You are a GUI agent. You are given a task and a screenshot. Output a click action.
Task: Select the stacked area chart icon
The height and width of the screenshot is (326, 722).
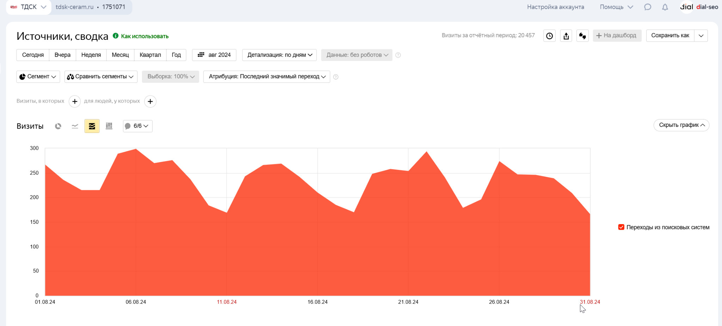click(x=92, y=126)
